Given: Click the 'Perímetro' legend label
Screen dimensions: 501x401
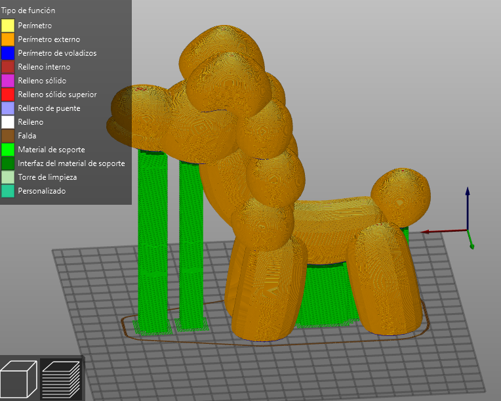Looking at the screenshot, I should (x=35, y=26).
